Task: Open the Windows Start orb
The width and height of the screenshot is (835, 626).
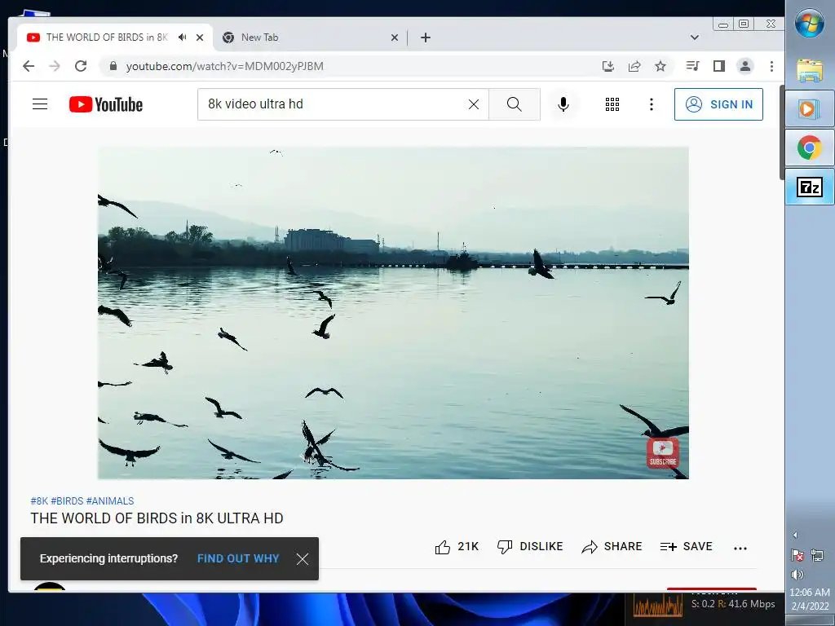Action: click(810, 24)
